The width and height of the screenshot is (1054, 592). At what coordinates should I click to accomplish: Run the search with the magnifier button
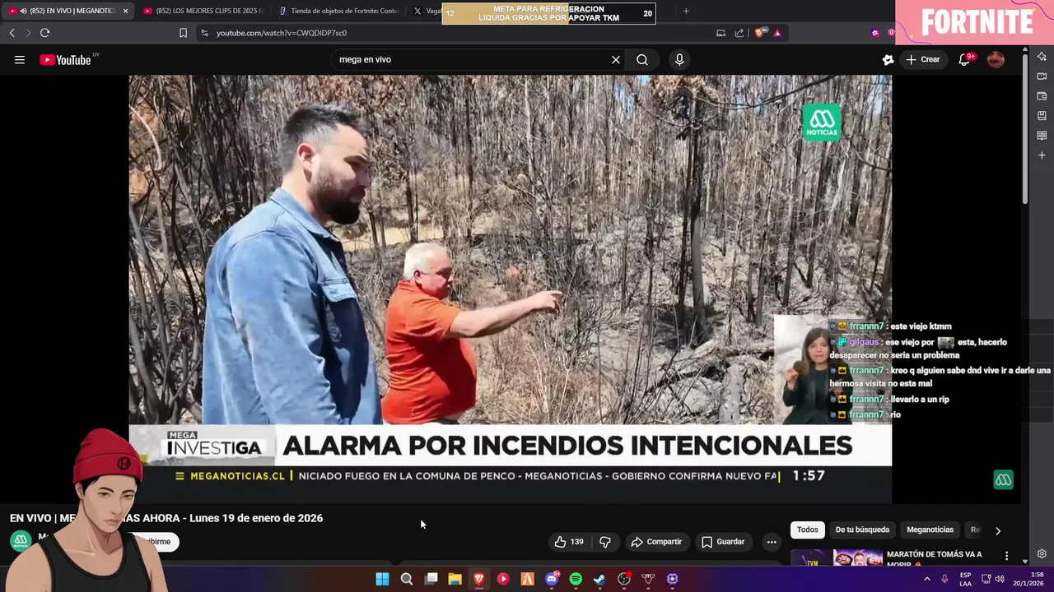642,59
